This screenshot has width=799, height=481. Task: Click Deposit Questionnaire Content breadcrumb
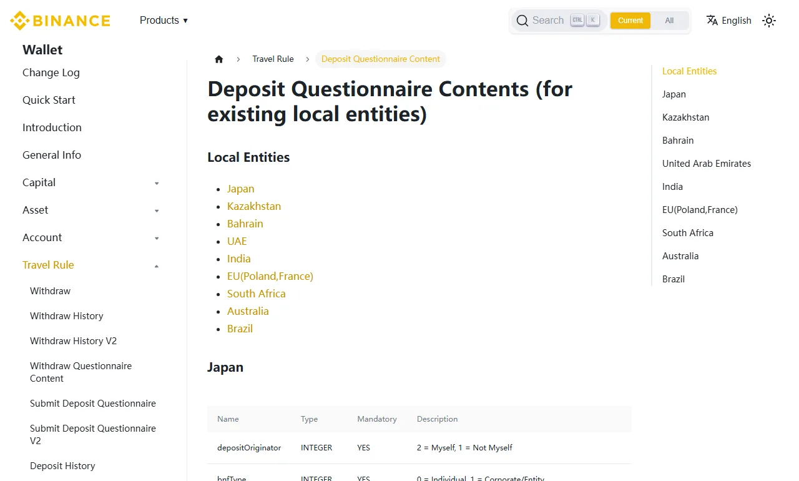[x=381, y=59]
